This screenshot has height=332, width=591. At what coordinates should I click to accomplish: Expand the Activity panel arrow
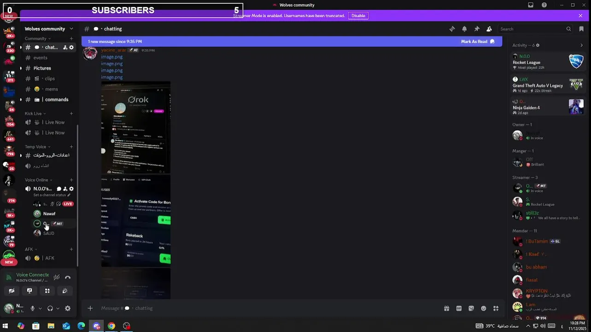pos(581,45)
